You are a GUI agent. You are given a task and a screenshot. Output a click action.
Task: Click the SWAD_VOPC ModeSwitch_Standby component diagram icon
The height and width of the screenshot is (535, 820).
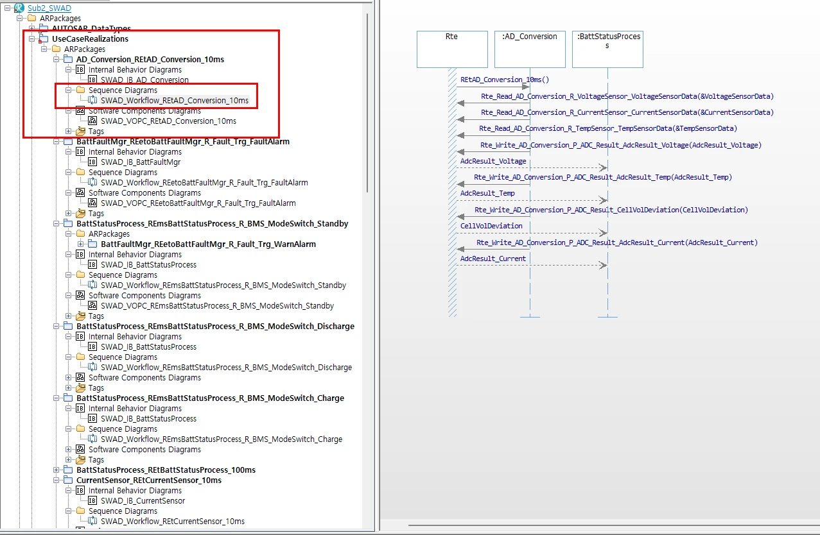[x=92, y=306]
